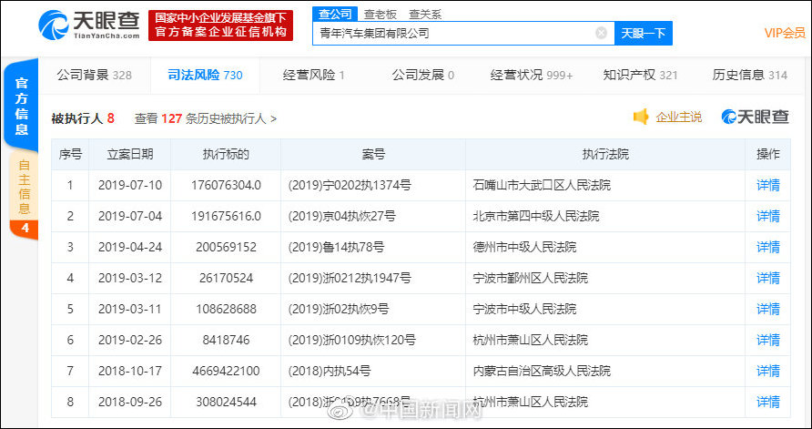
Task: Open 详情 for case 京04执恢27号
Action: [x=768, y=216]
